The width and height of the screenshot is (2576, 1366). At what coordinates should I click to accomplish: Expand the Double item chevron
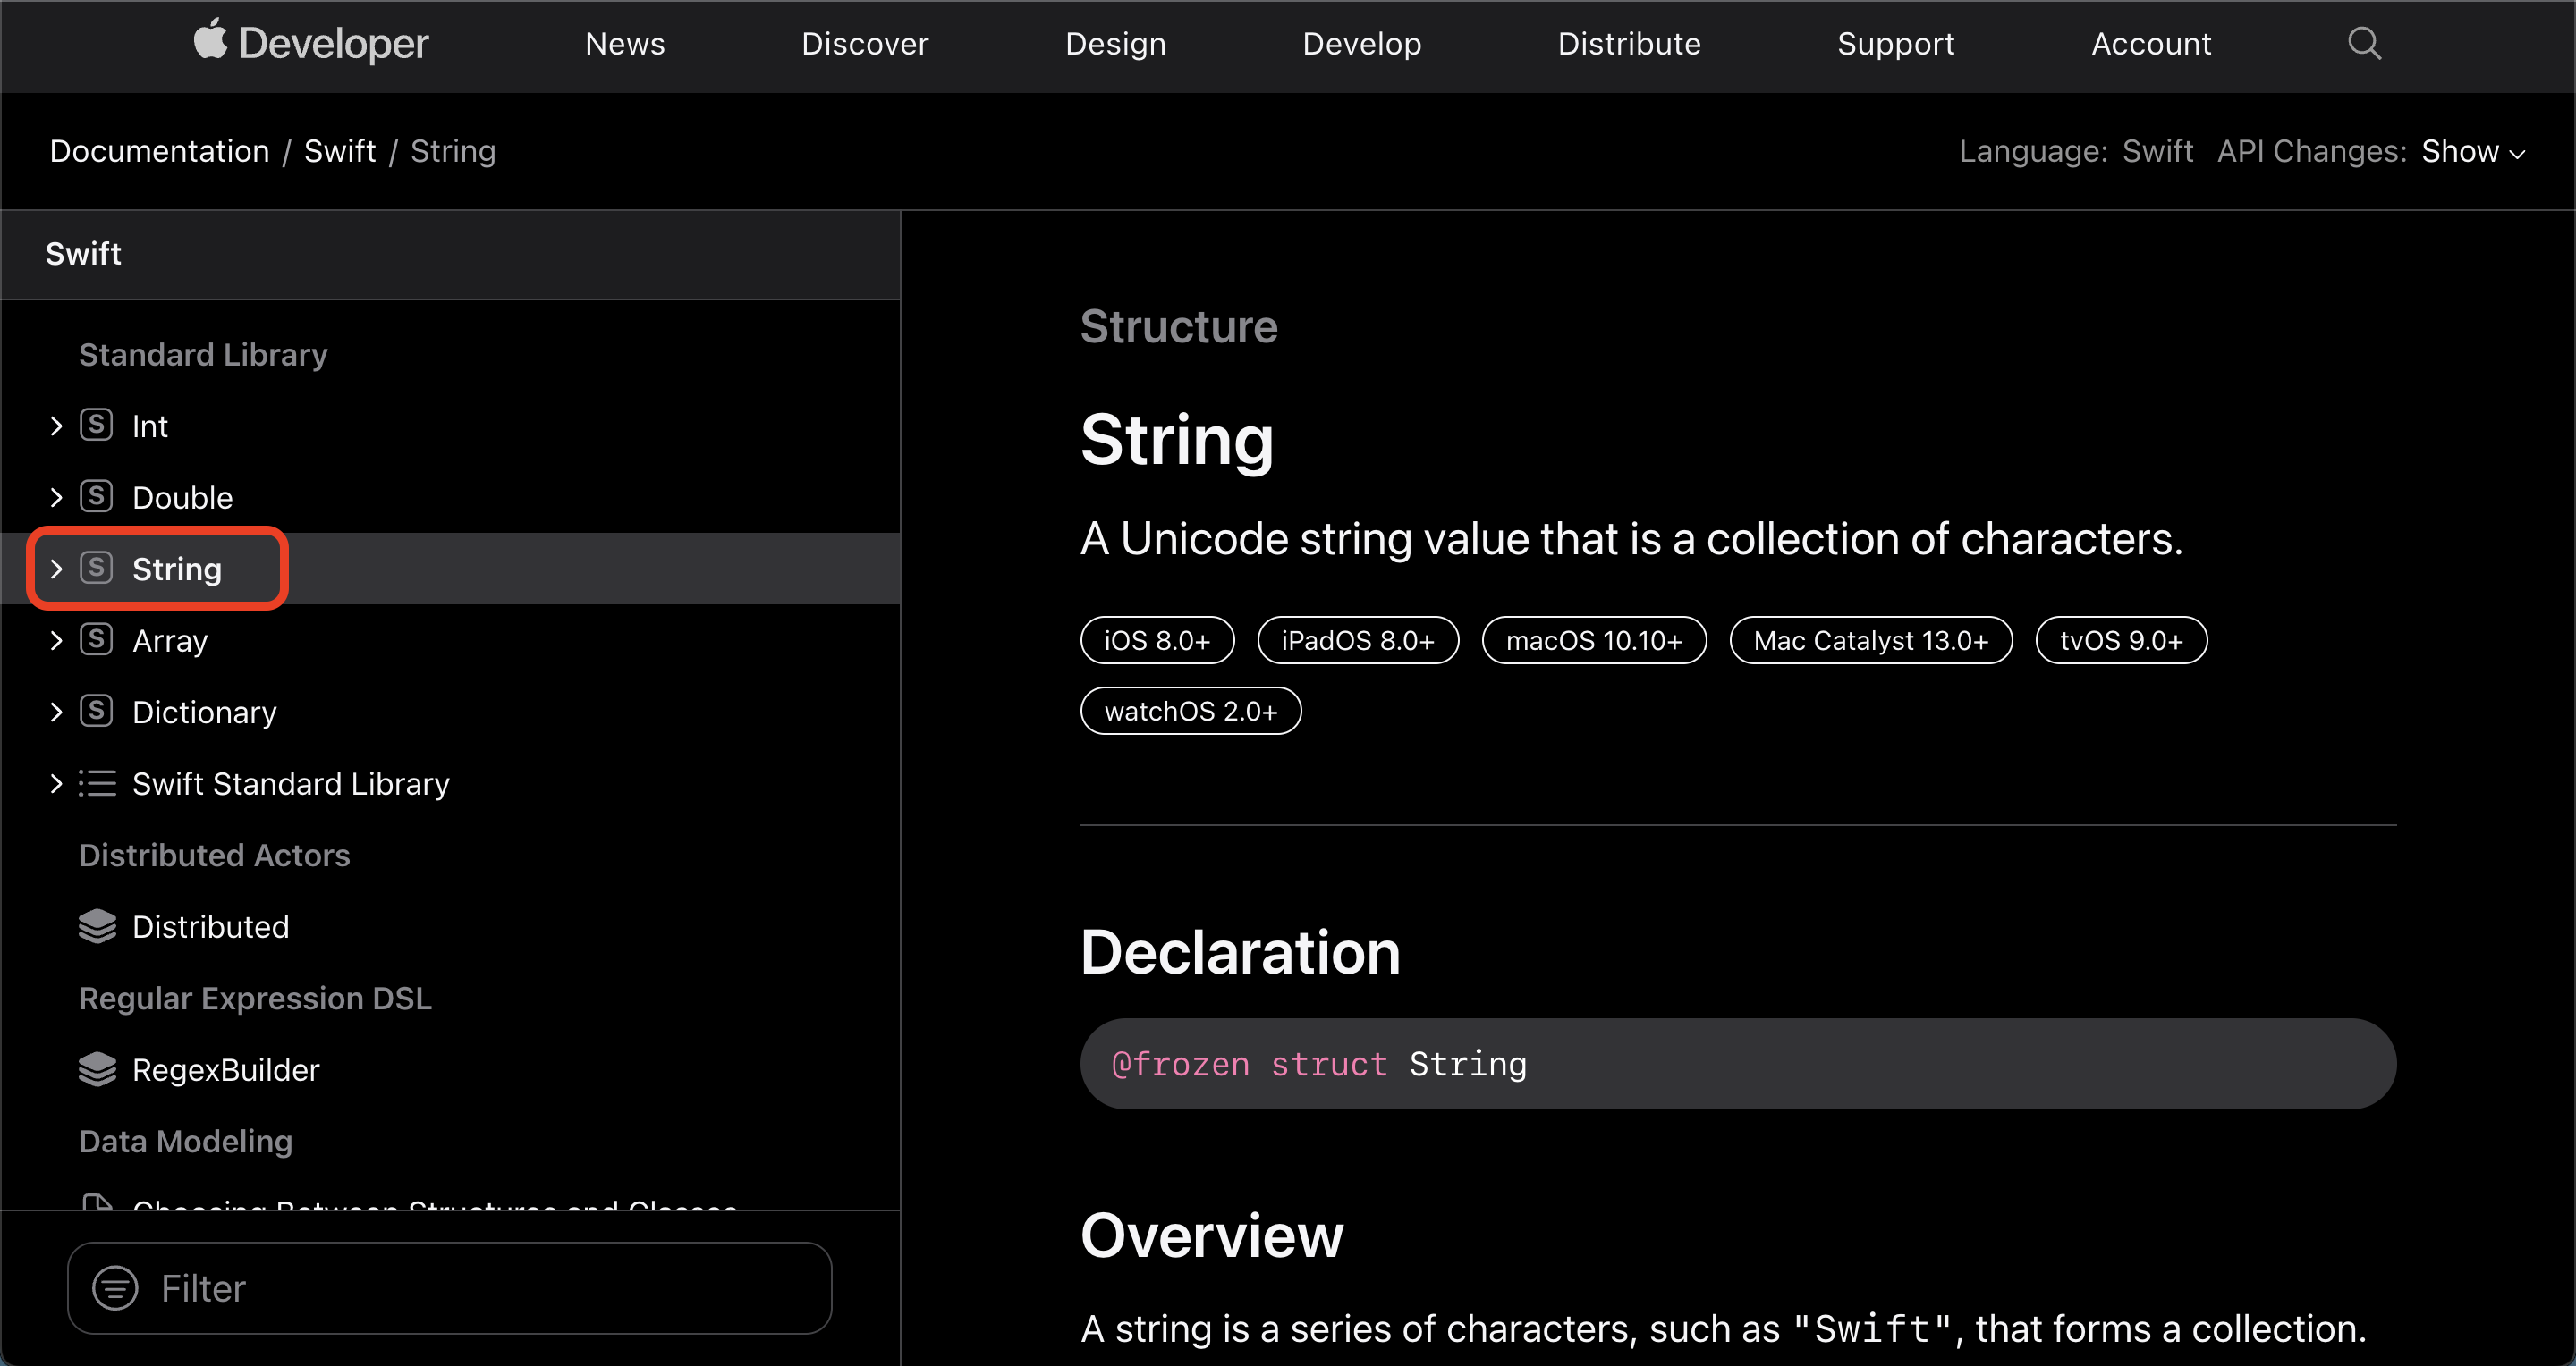(56, 498)
